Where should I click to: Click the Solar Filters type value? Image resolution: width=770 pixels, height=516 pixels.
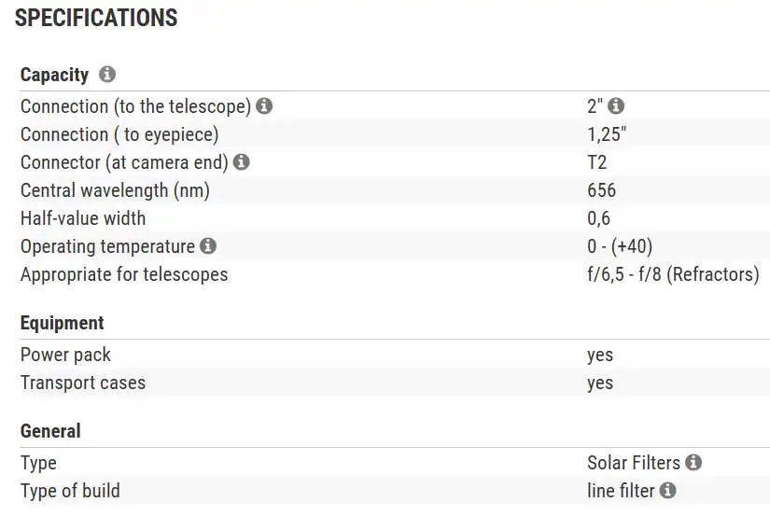coord(635,462)
